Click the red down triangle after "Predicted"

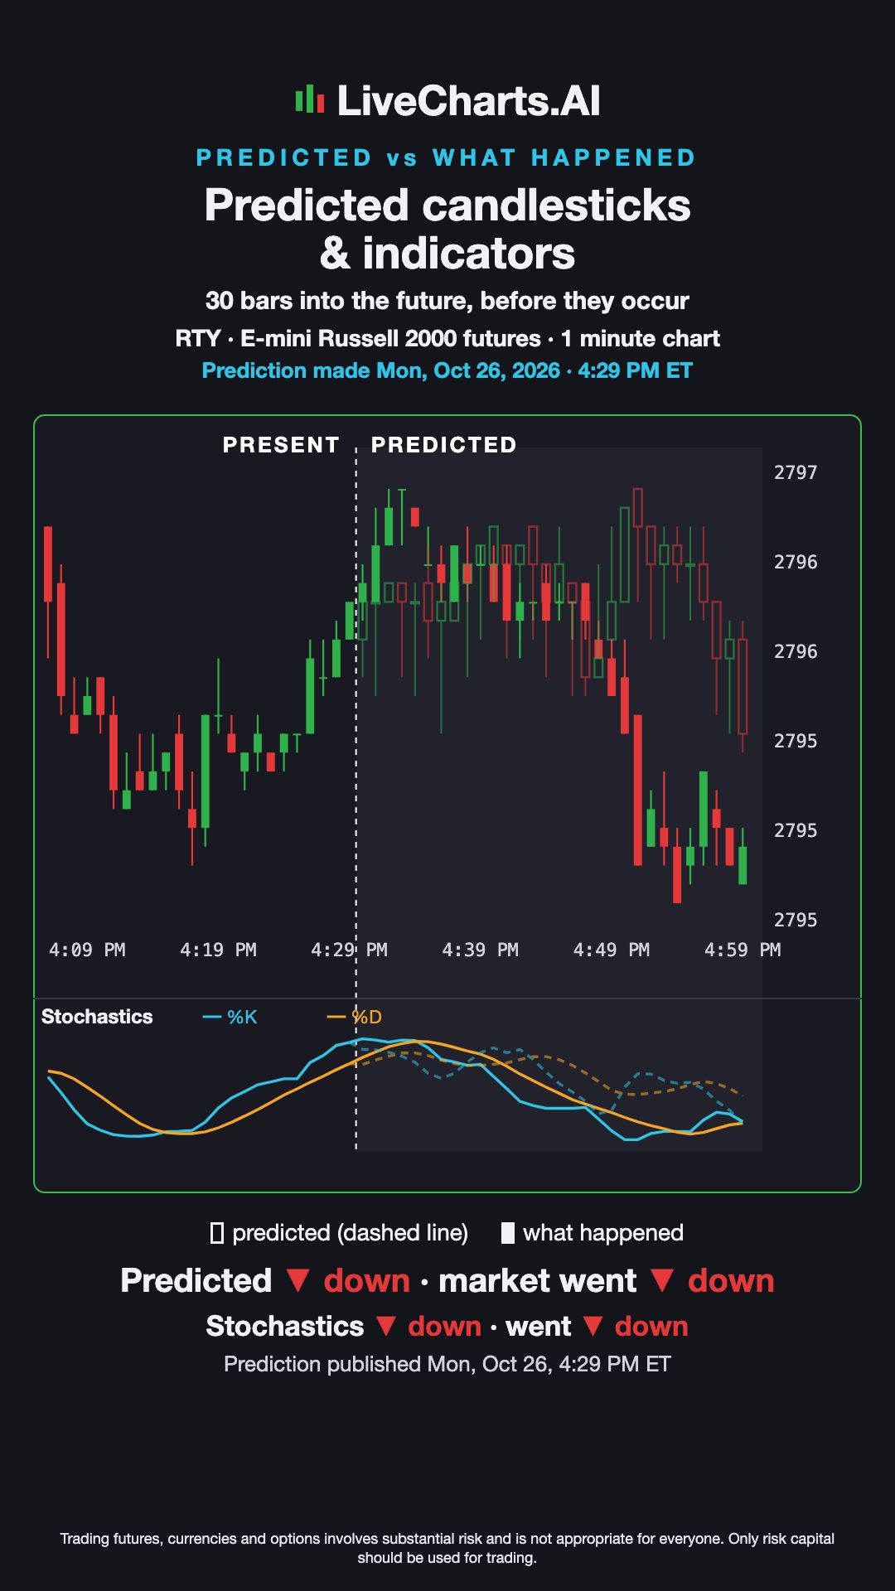point(298,1281)
